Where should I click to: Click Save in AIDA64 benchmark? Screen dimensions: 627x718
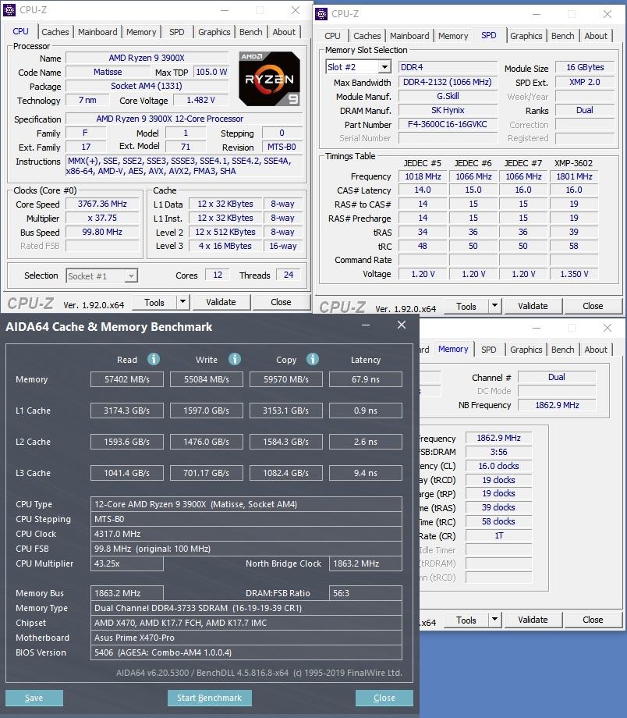click(x=34, y=698)
